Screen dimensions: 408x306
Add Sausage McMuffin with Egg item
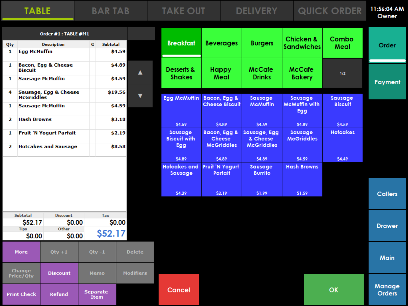(302, 111)
